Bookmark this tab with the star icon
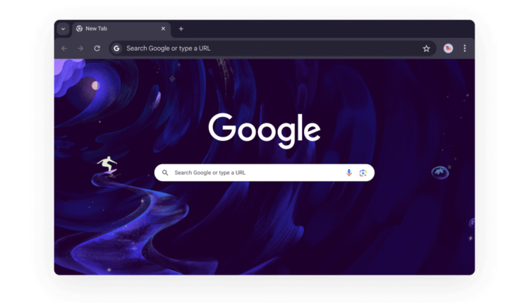This screenshot has height=303, width=529. 426,49
